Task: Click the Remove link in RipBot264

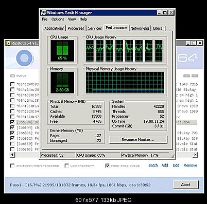Action: tap(191, 165)
